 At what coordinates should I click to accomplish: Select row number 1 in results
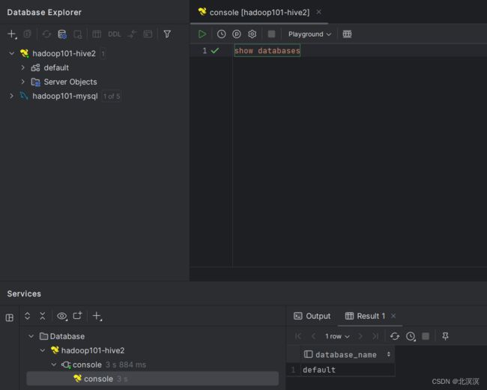[293, 370]
